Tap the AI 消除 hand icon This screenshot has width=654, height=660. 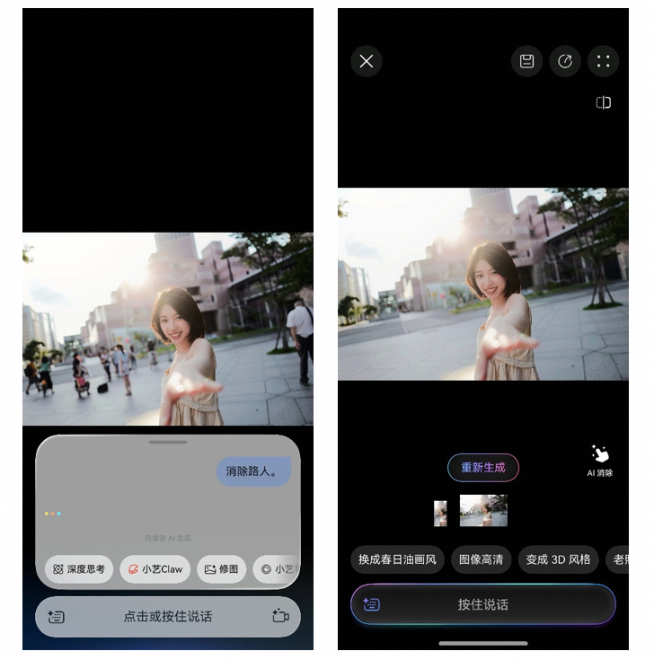point(600,455)
